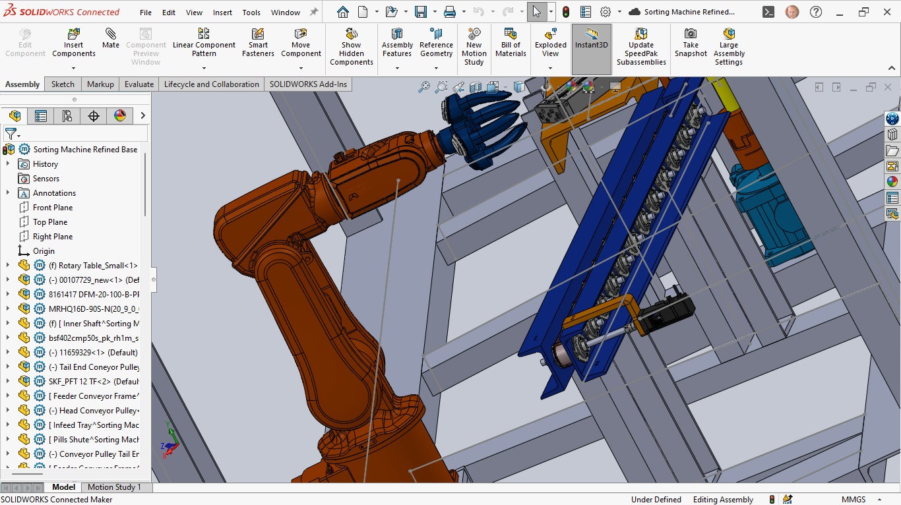Viewport: 901px width, 505px height.
Task: Expand the Annotations tree node
Action: tap(8, 193)
